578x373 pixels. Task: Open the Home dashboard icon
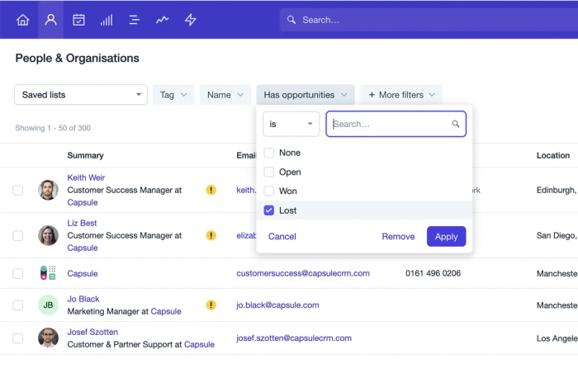pyautogui.click(x=23, y=20)
